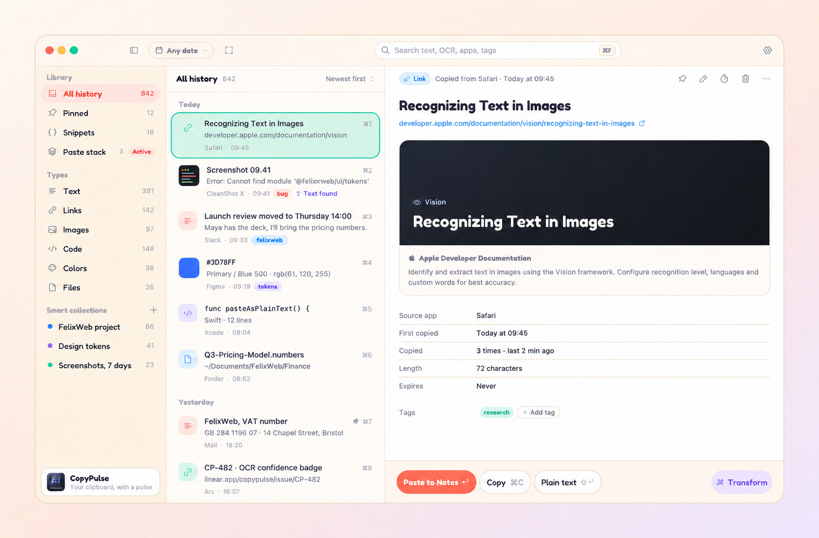Viewport: 819px width, 538px height.
Task: Click the #3D78FF blue color swatch
Action: (x=189, y=268)
